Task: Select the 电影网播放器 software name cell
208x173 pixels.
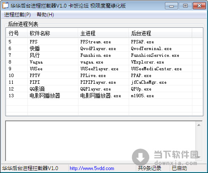Action: (x=45, y=96)
